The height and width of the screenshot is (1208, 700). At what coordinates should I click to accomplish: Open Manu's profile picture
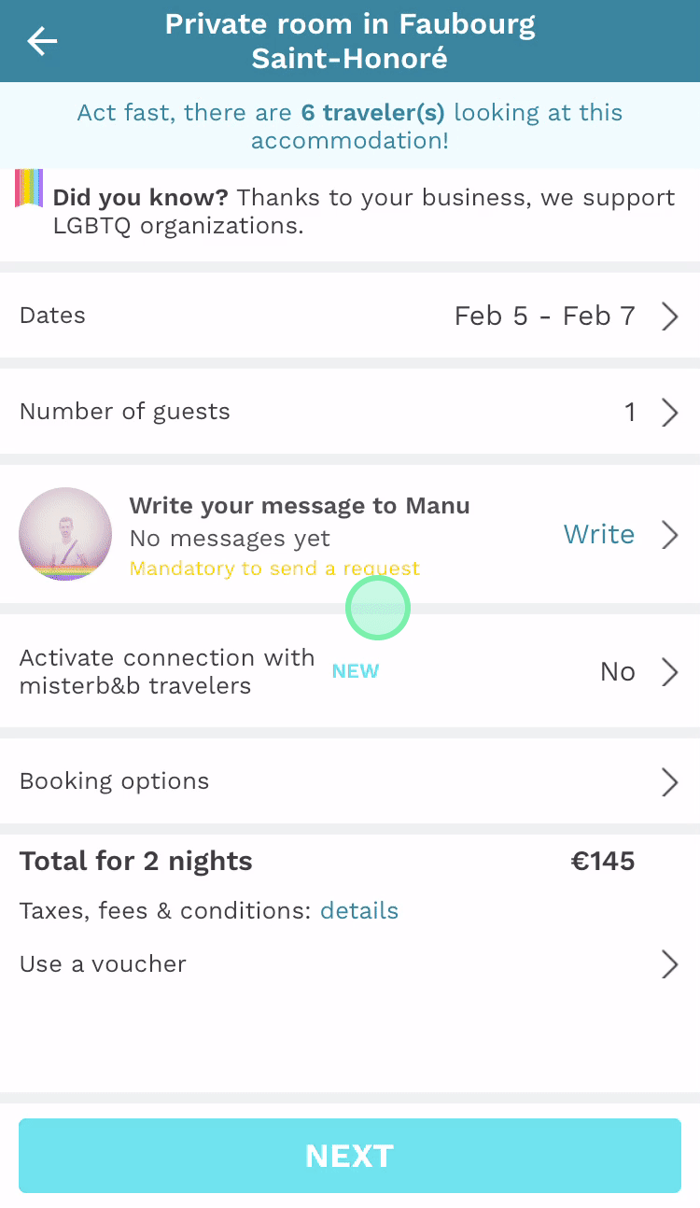tap(65, 534)
